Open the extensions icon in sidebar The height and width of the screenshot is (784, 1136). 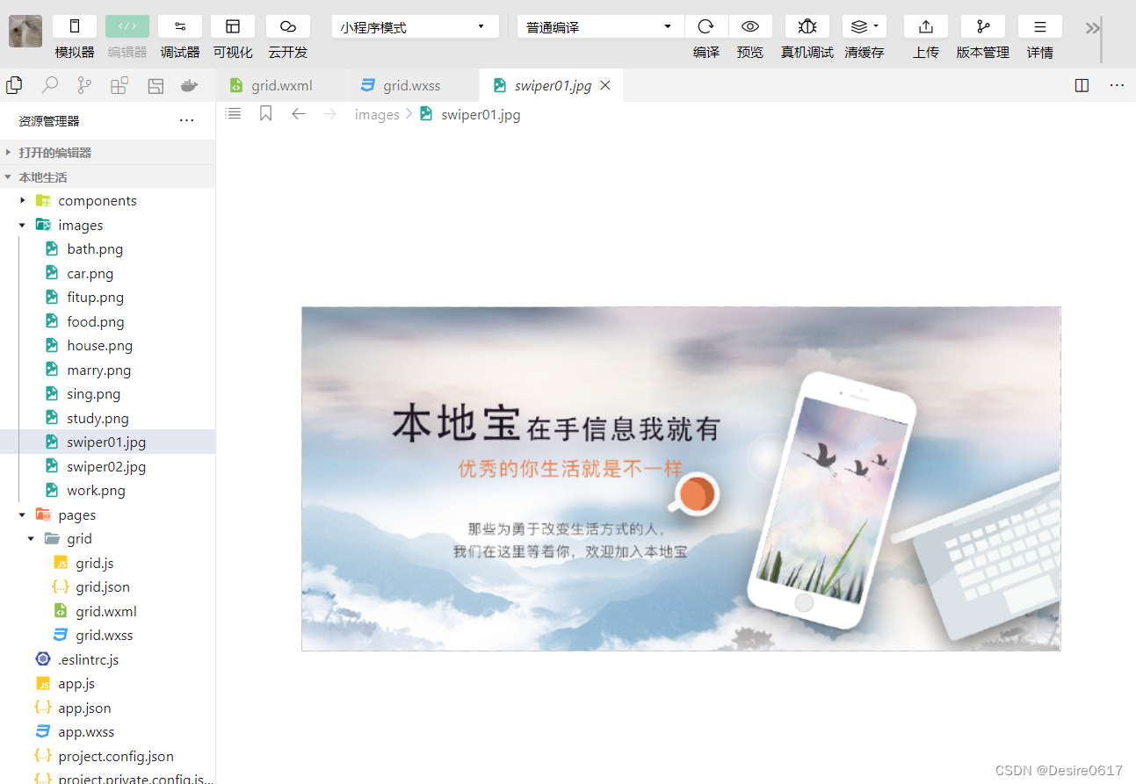click(119, 85)
